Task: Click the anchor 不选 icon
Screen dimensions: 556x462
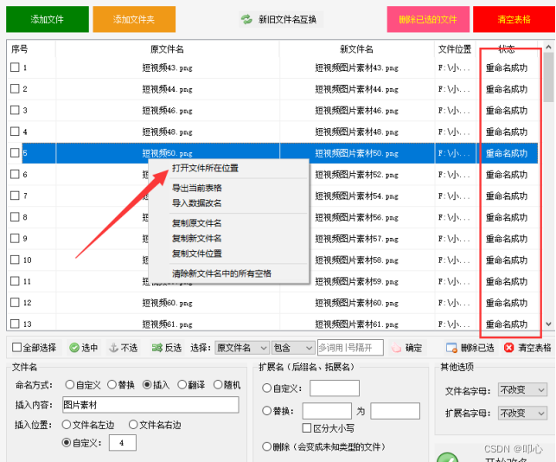Action: click(x=113, y=348)
